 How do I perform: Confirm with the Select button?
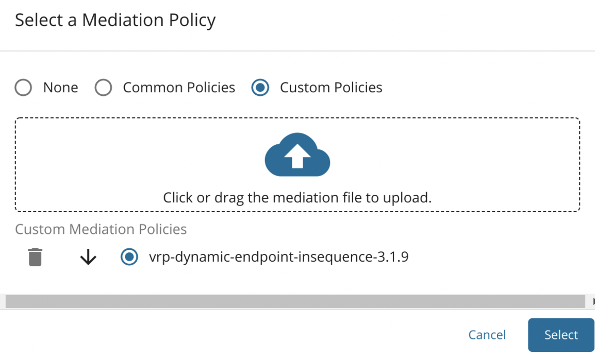click(x=561, y=335)
